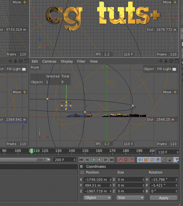
Task: Open the Display viewport menu
Action: [67, 61]
